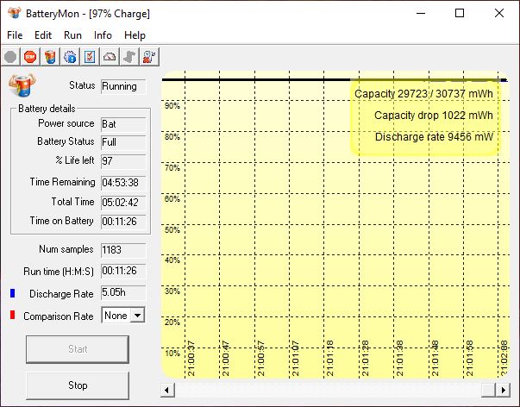
Task: Open the File menu
Action: click(x=16, y=35)
